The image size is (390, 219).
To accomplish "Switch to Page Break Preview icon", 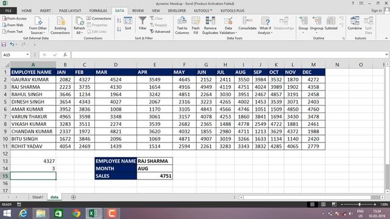I will tap(334, 204).
